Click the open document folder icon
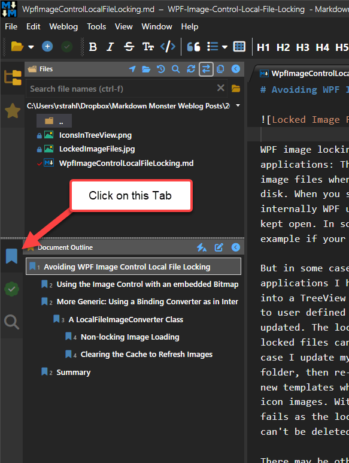This screenshot has width=349, height=463. point(17,47)
